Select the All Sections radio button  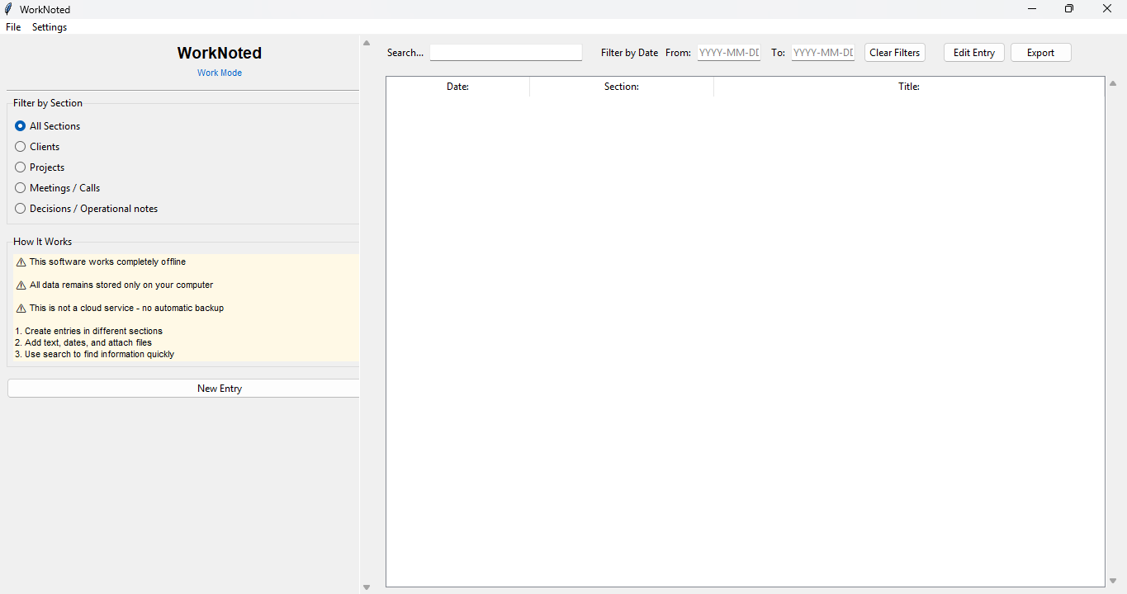pos(21,126)
